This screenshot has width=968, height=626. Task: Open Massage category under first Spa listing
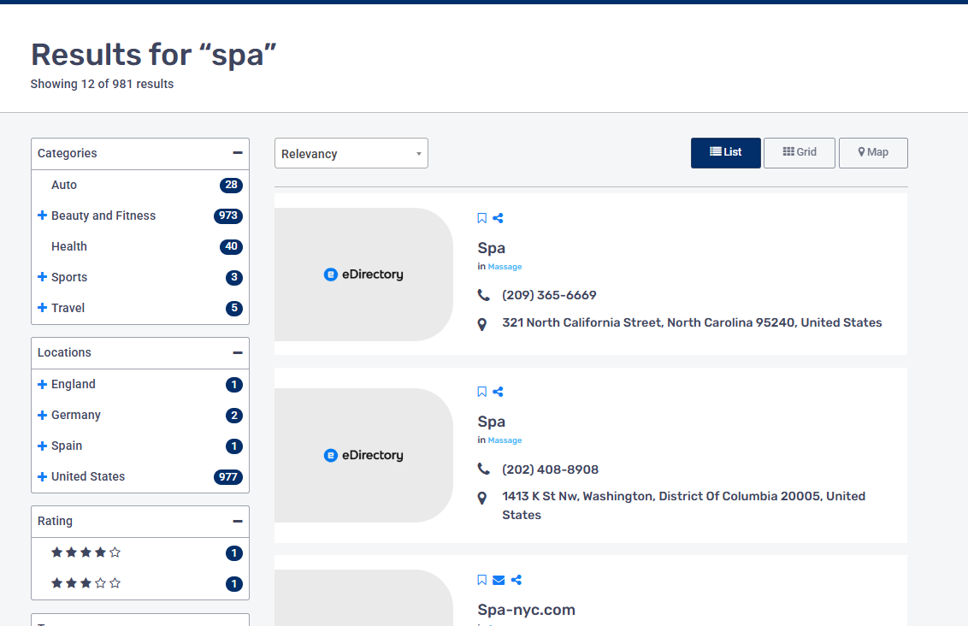click(x=505, y=267)
